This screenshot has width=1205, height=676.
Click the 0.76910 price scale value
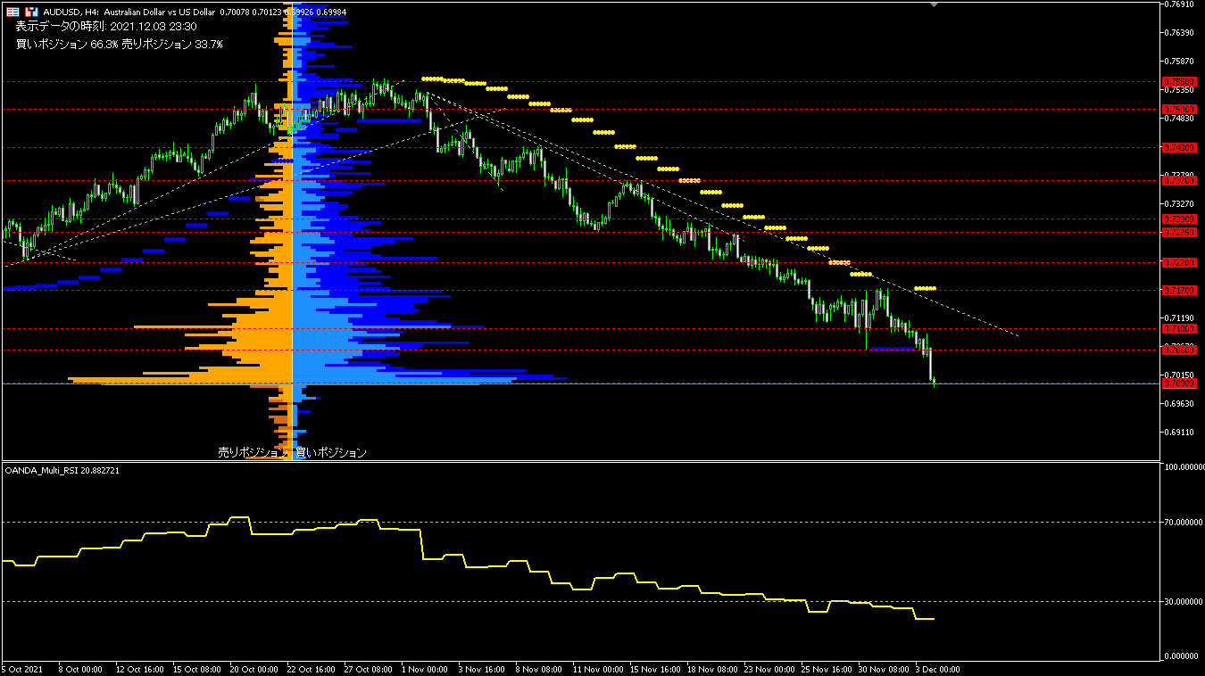tap(1180, 4)
